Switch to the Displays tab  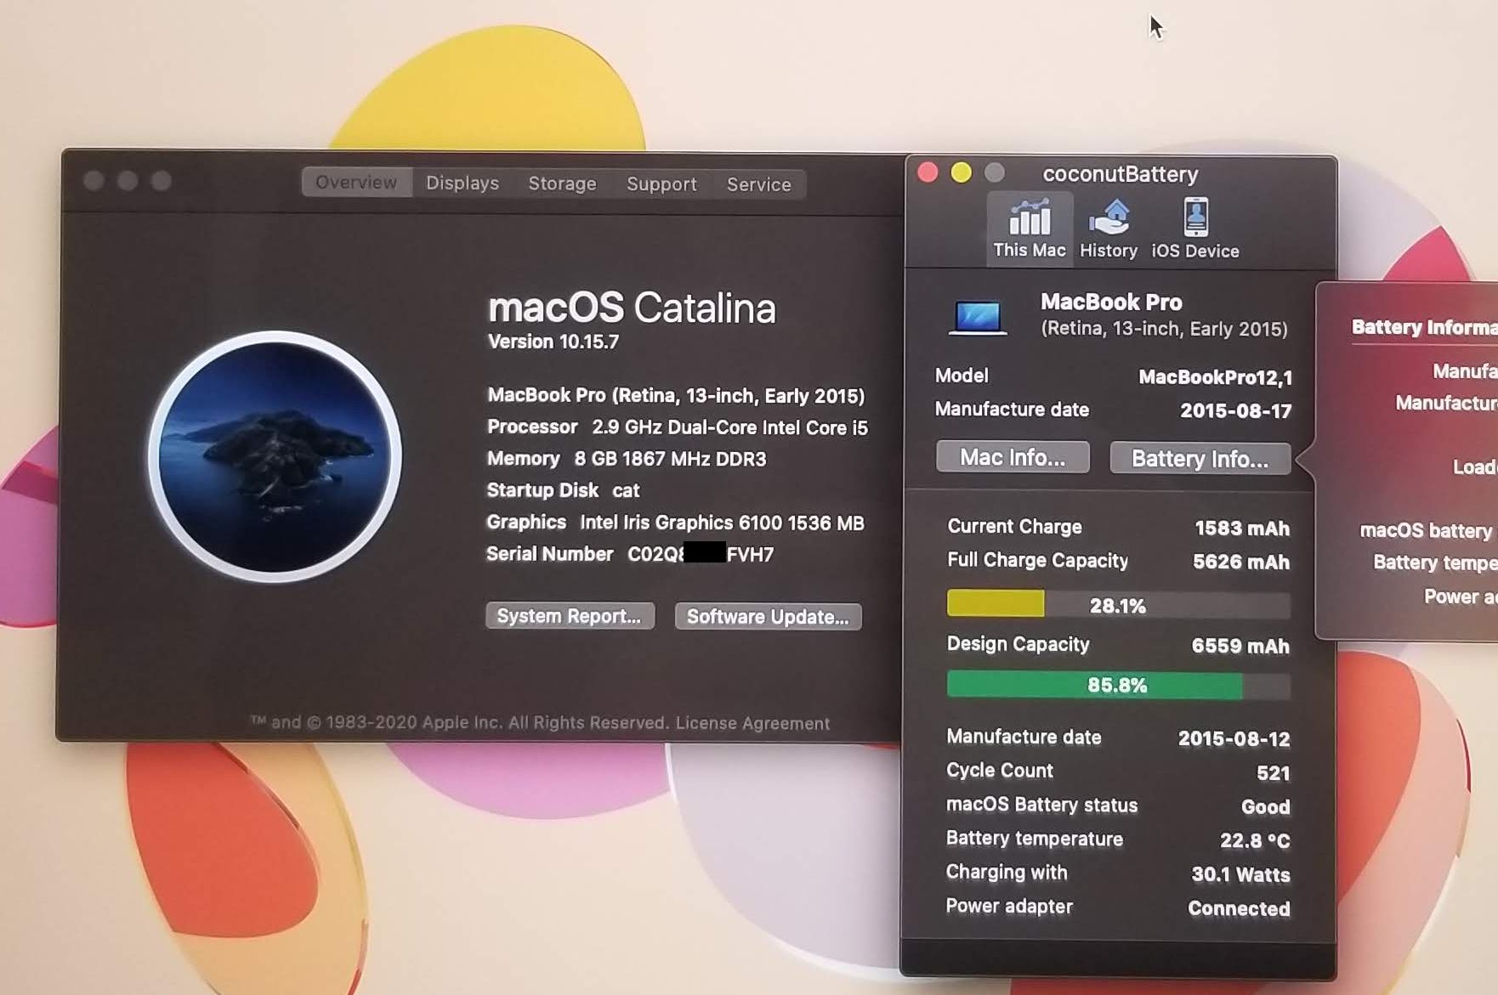coord(462,184)
